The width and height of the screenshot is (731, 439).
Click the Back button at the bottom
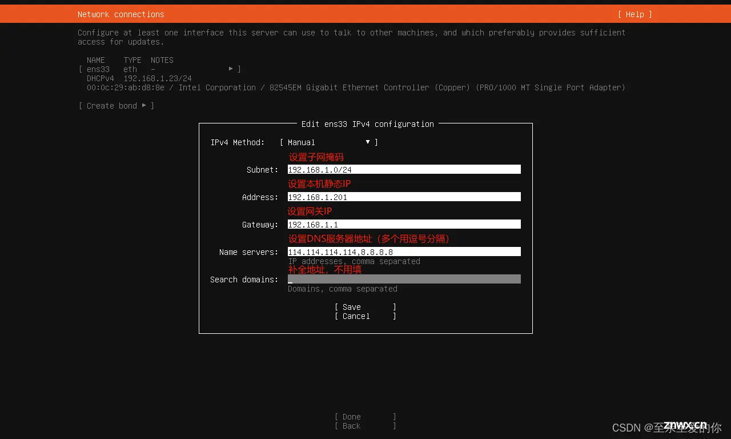(365, 426)
